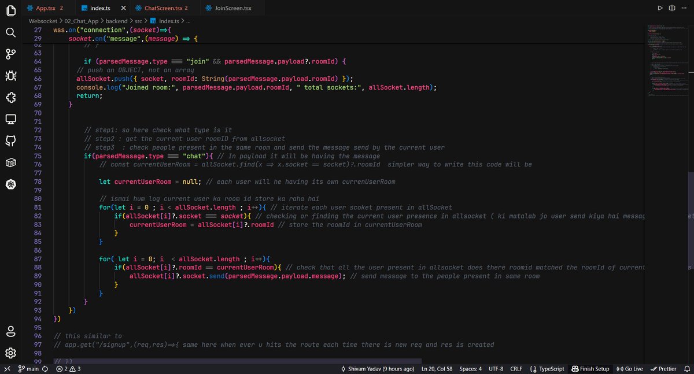Click the socket.send(parsedMessage.payload.message) call
Viewport: 694px width, 374px height.
(238, 276)
